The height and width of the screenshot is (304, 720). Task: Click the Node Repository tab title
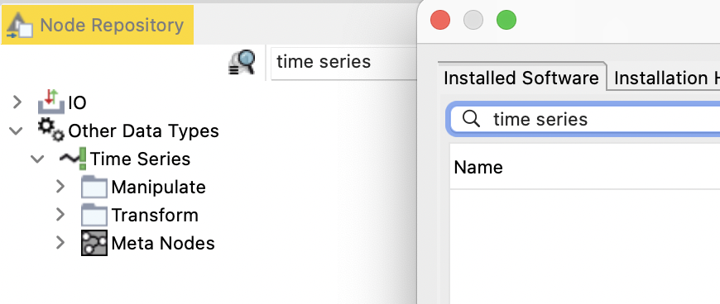click(x=112, y=26)
